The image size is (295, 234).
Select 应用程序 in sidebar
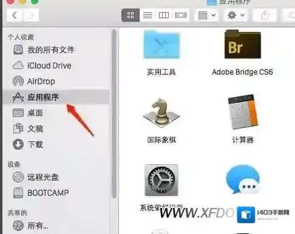56,97
